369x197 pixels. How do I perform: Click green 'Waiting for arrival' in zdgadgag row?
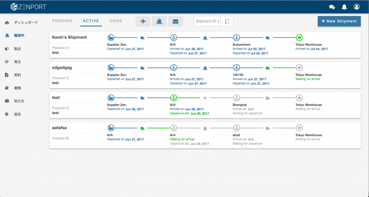tap(308, 79)
